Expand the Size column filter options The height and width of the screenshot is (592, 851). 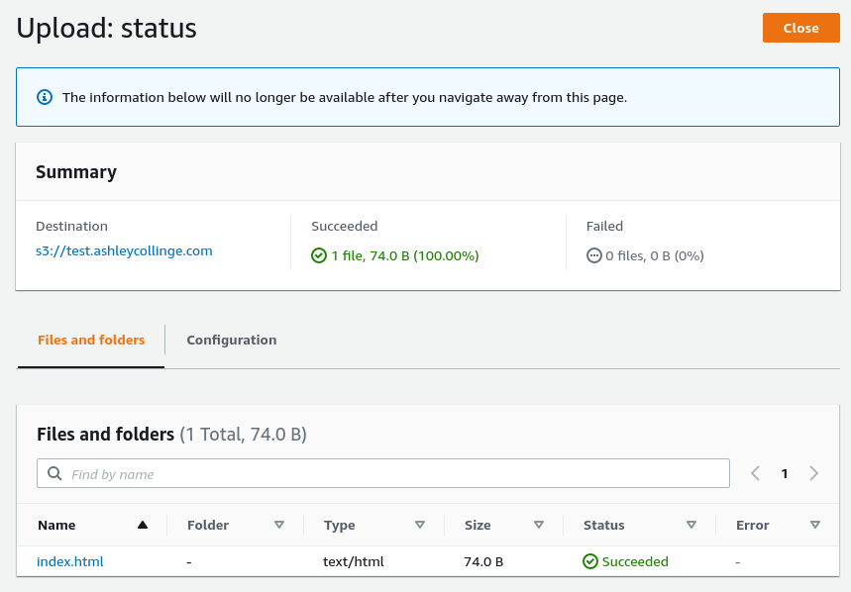pos(538,525)
